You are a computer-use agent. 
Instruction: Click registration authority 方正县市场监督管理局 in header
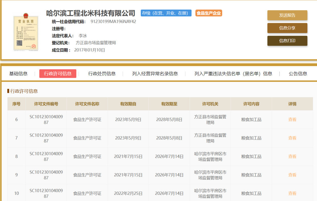point(96,43)
